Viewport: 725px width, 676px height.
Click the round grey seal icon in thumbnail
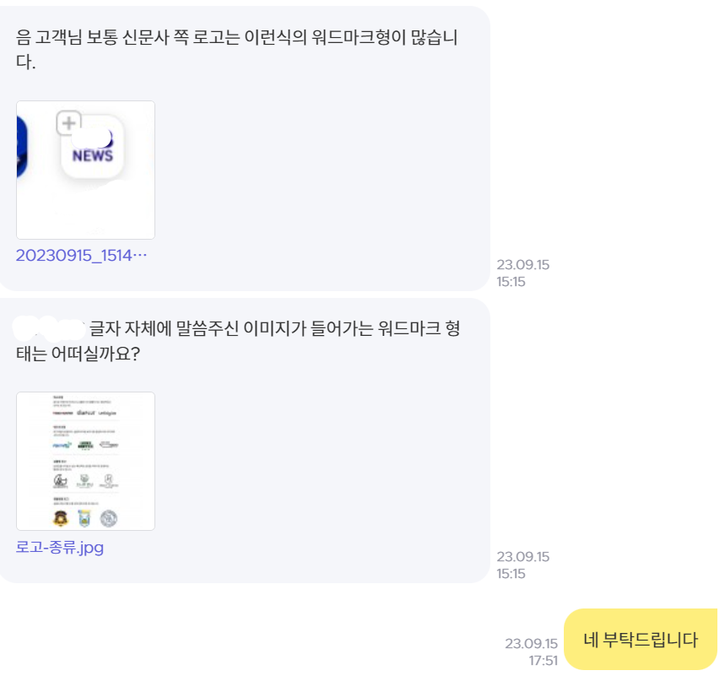click(x=109, y=518)
